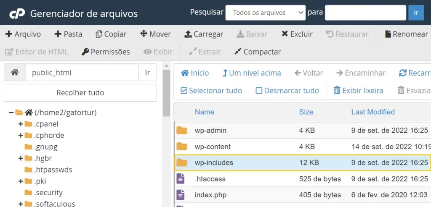Collapse the /home2/gatortur root node
The height and width of the screenshot is (207, 431).
coord(11,113)
